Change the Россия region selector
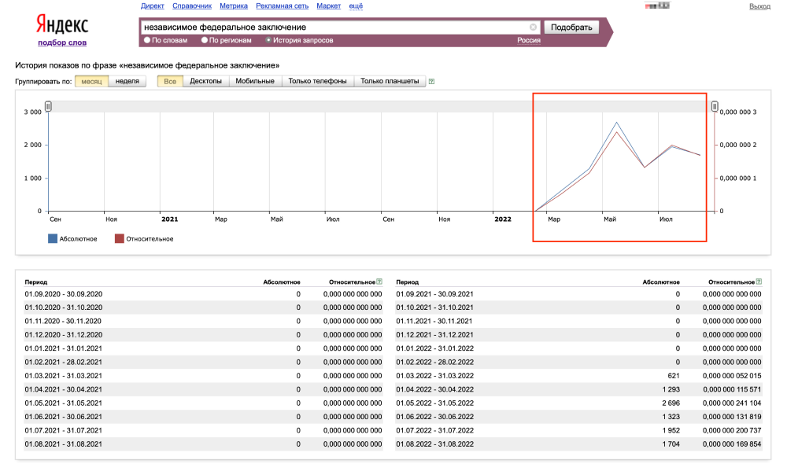Image resolution: width=787 pixels, height=464 pixels. (529, 40)
